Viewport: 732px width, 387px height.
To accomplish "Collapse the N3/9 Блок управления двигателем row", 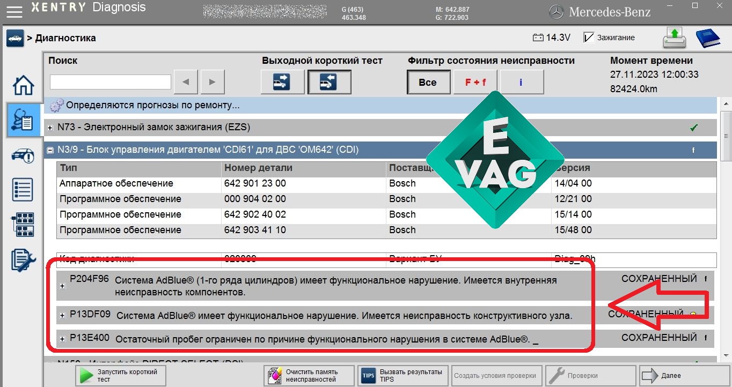I will click(x=50, y=151).
